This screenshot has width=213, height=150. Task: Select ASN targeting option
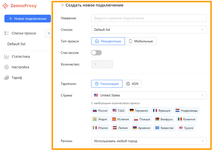(x=133, y=84)
